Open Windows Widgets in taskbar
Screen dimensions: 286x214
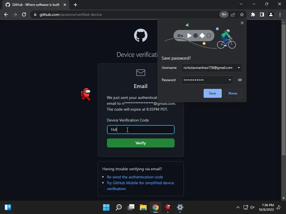coord(8,207)
